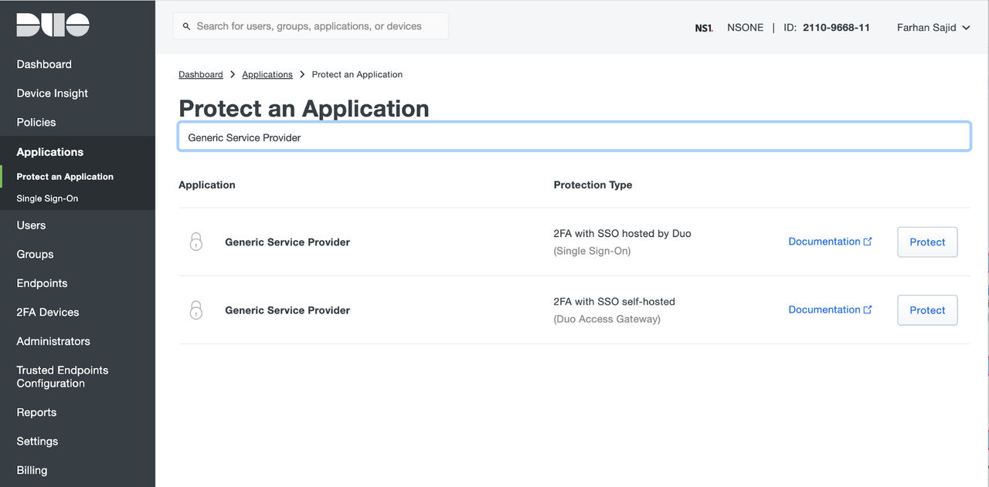The width and height of the screenshot is (989, 487).
Task: Protect Generic Service Provider hosted by Duo
Action: point(927,242)
